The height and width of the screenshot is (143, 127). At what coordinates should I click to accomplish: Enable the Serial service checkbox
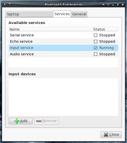click(x=95, y=35)
